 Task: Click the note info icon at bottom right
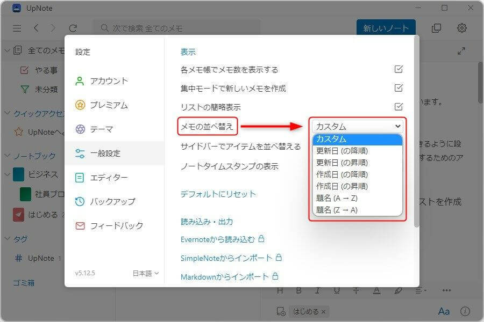tap(465, 311)
